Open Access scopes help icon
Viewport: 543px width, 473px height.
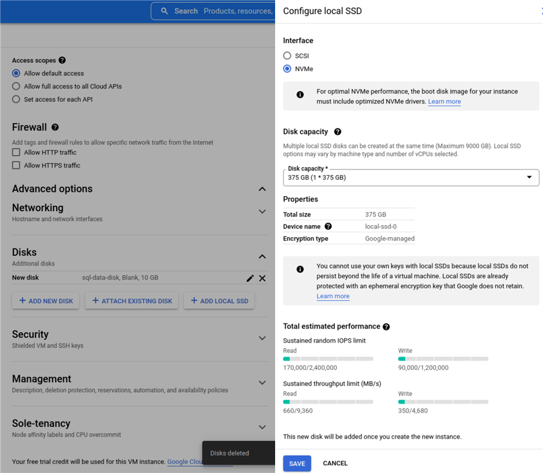62,60
